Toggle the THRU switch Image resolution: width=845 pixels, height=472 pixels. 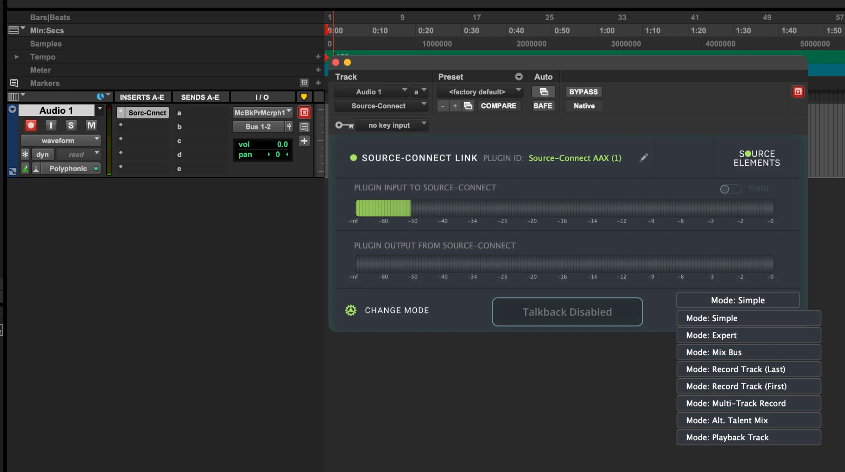point(730,189)
